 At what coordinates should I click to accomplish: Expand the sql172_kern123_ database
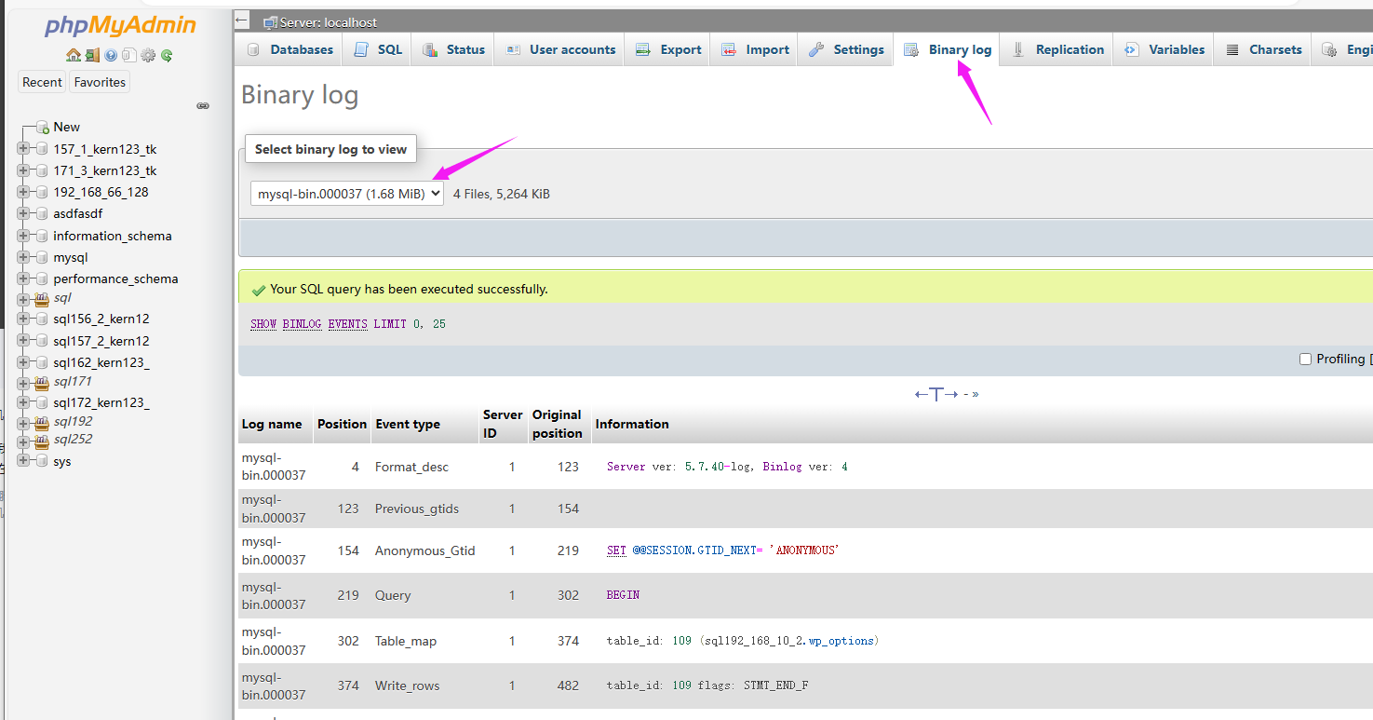coord(23,402)
